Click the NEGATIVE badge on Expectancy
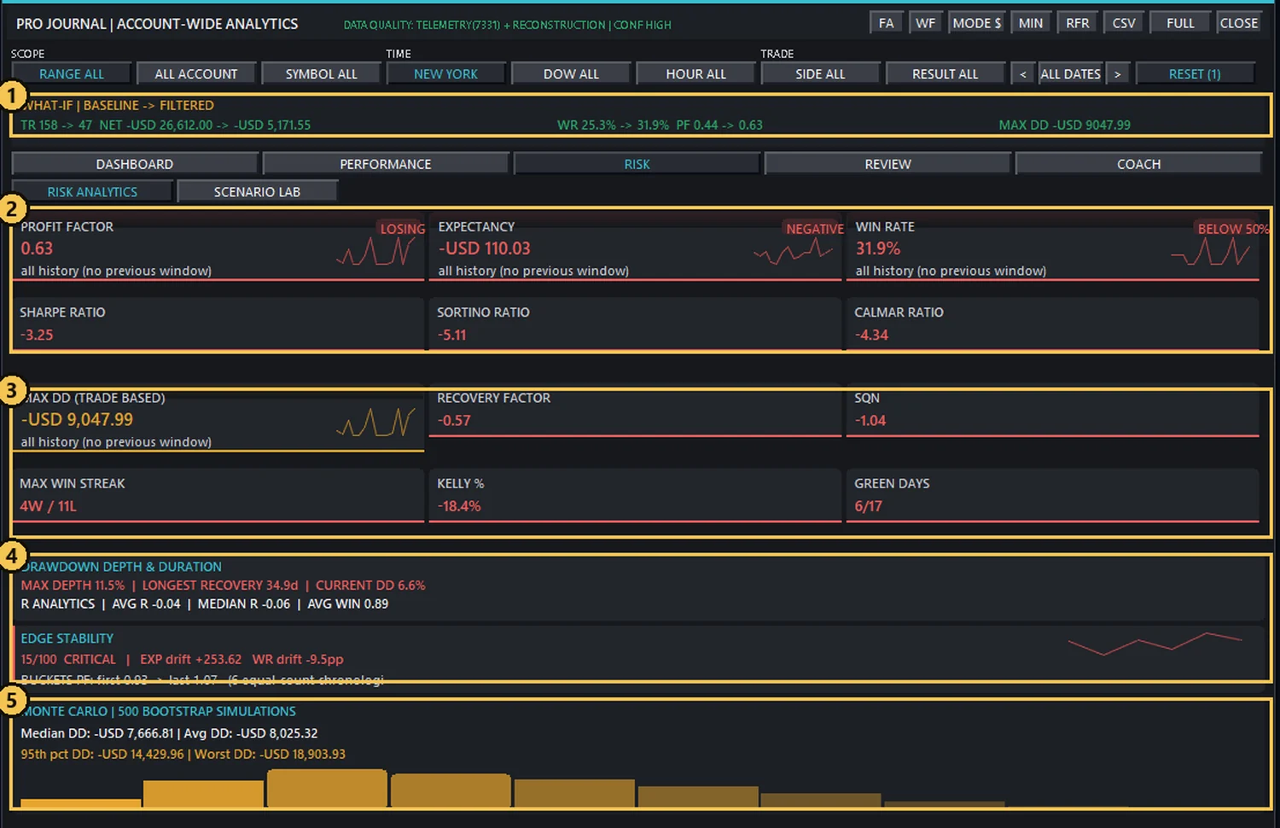The width and height of the screenshot is (1280, 828). [815, 229]
